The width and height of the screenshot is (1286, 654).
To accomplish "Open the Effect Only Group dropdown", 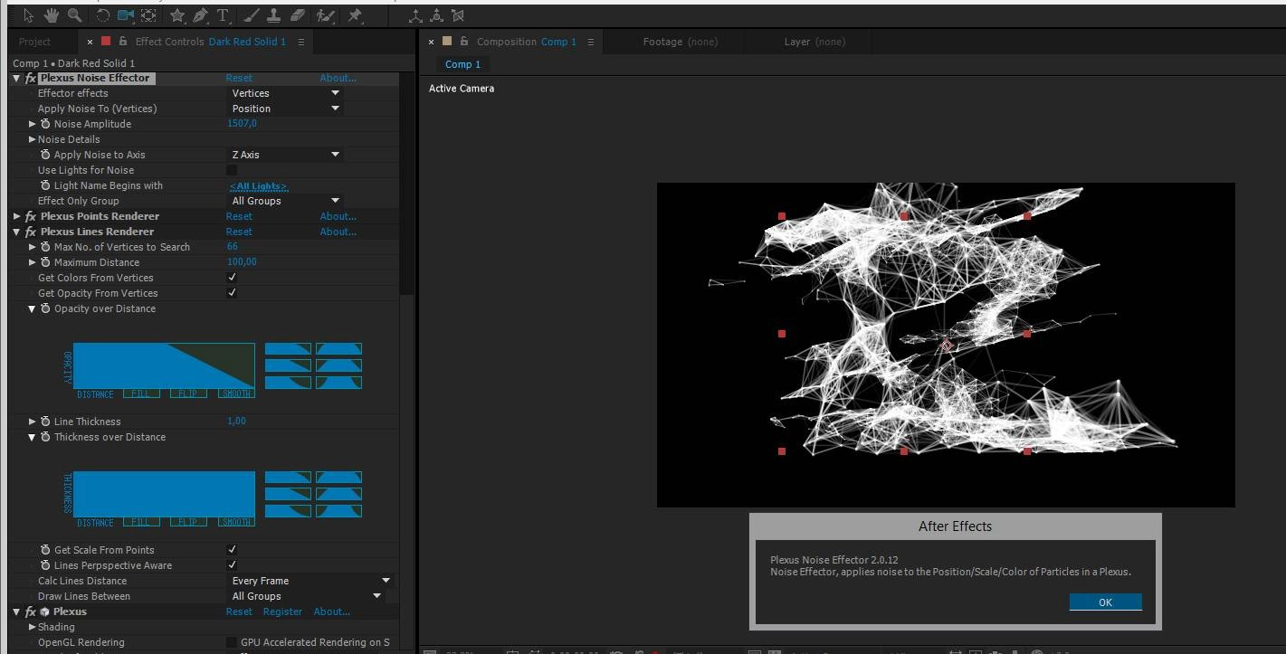I will (x=284, y=201).
